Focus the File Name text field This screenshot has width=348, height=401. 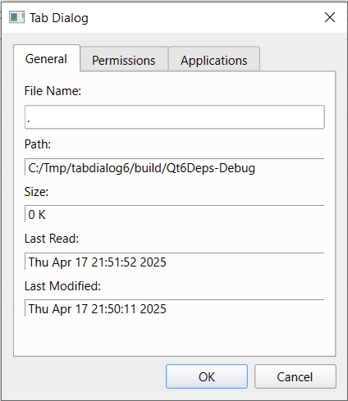pyautogui.click(x=175, y=117)
